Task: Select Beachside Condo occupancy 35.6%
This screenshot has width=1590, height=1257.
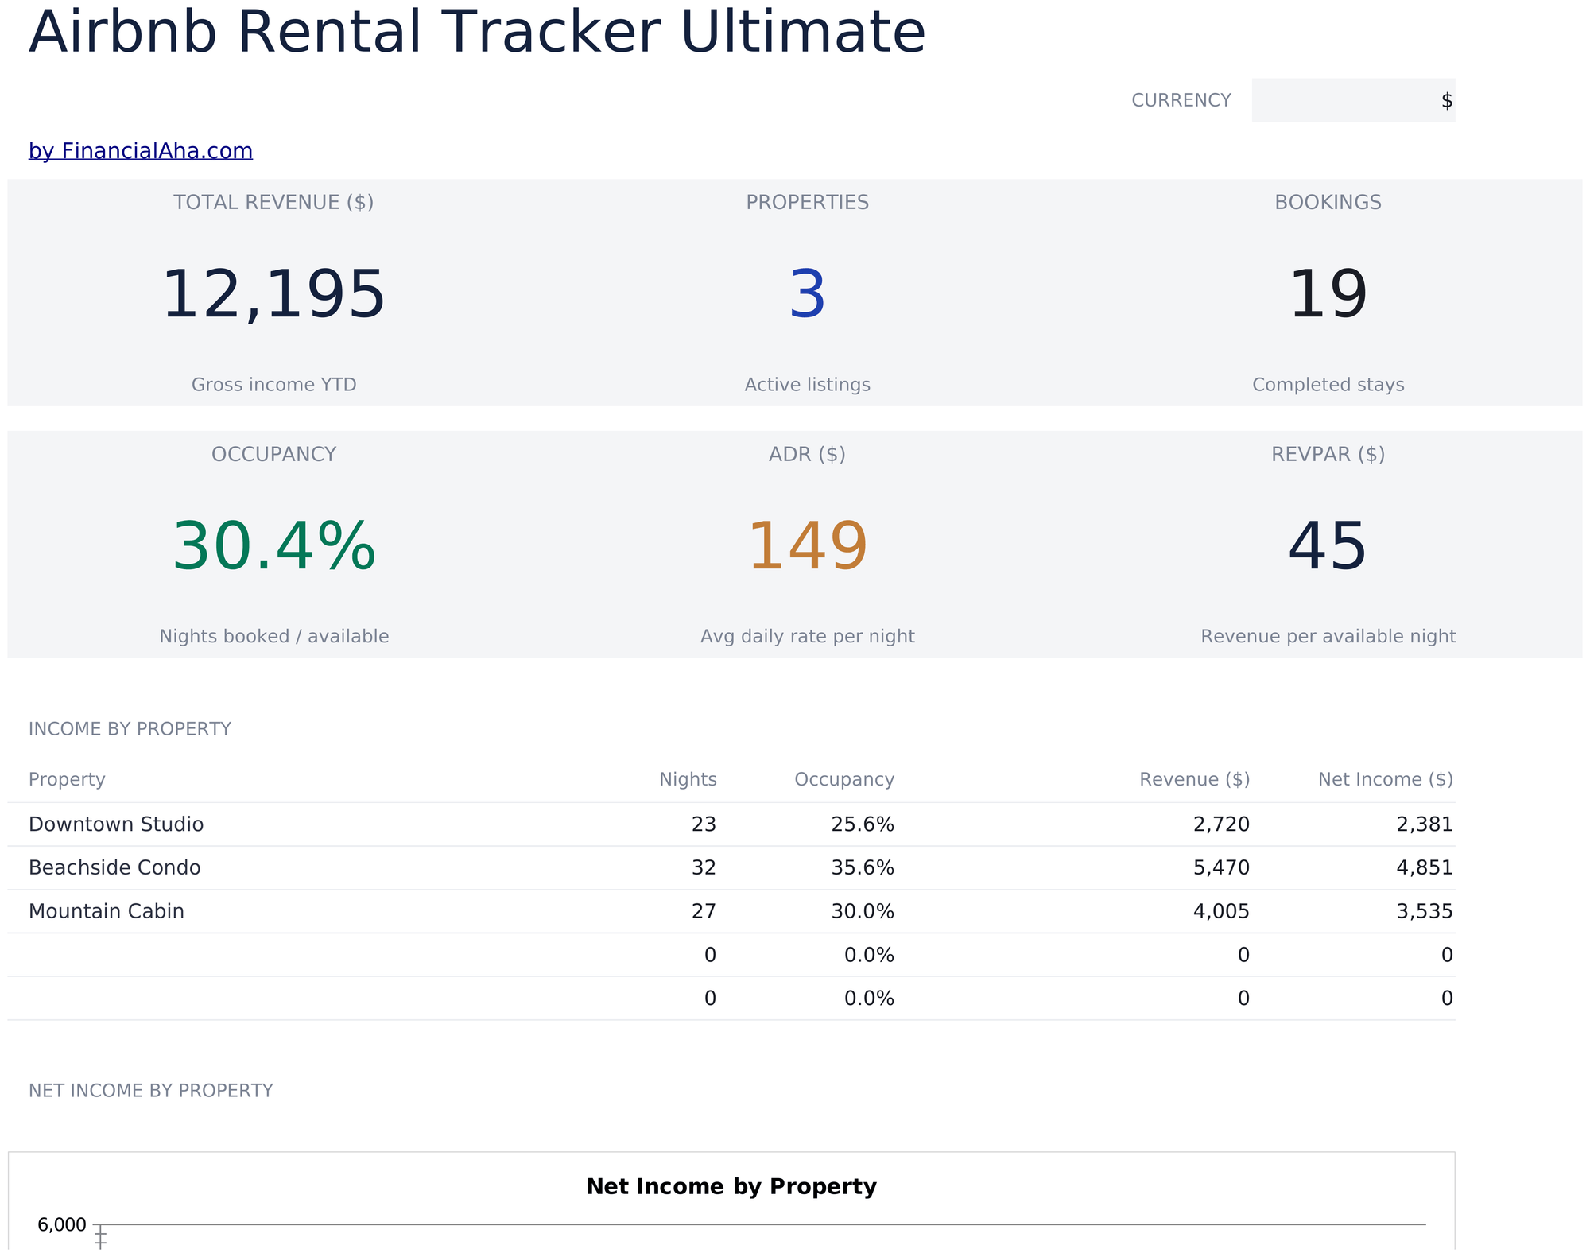Action: pyautogui.click(x=863, y=867)
